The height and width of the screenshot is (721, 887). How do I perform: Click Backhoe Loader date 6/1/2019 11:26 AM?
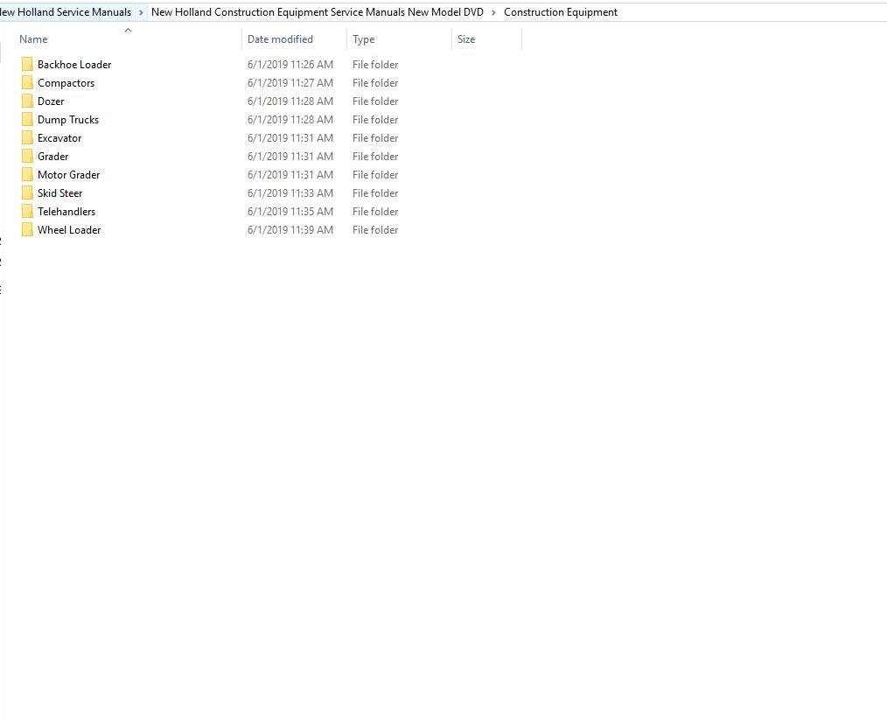click(290, 65)
